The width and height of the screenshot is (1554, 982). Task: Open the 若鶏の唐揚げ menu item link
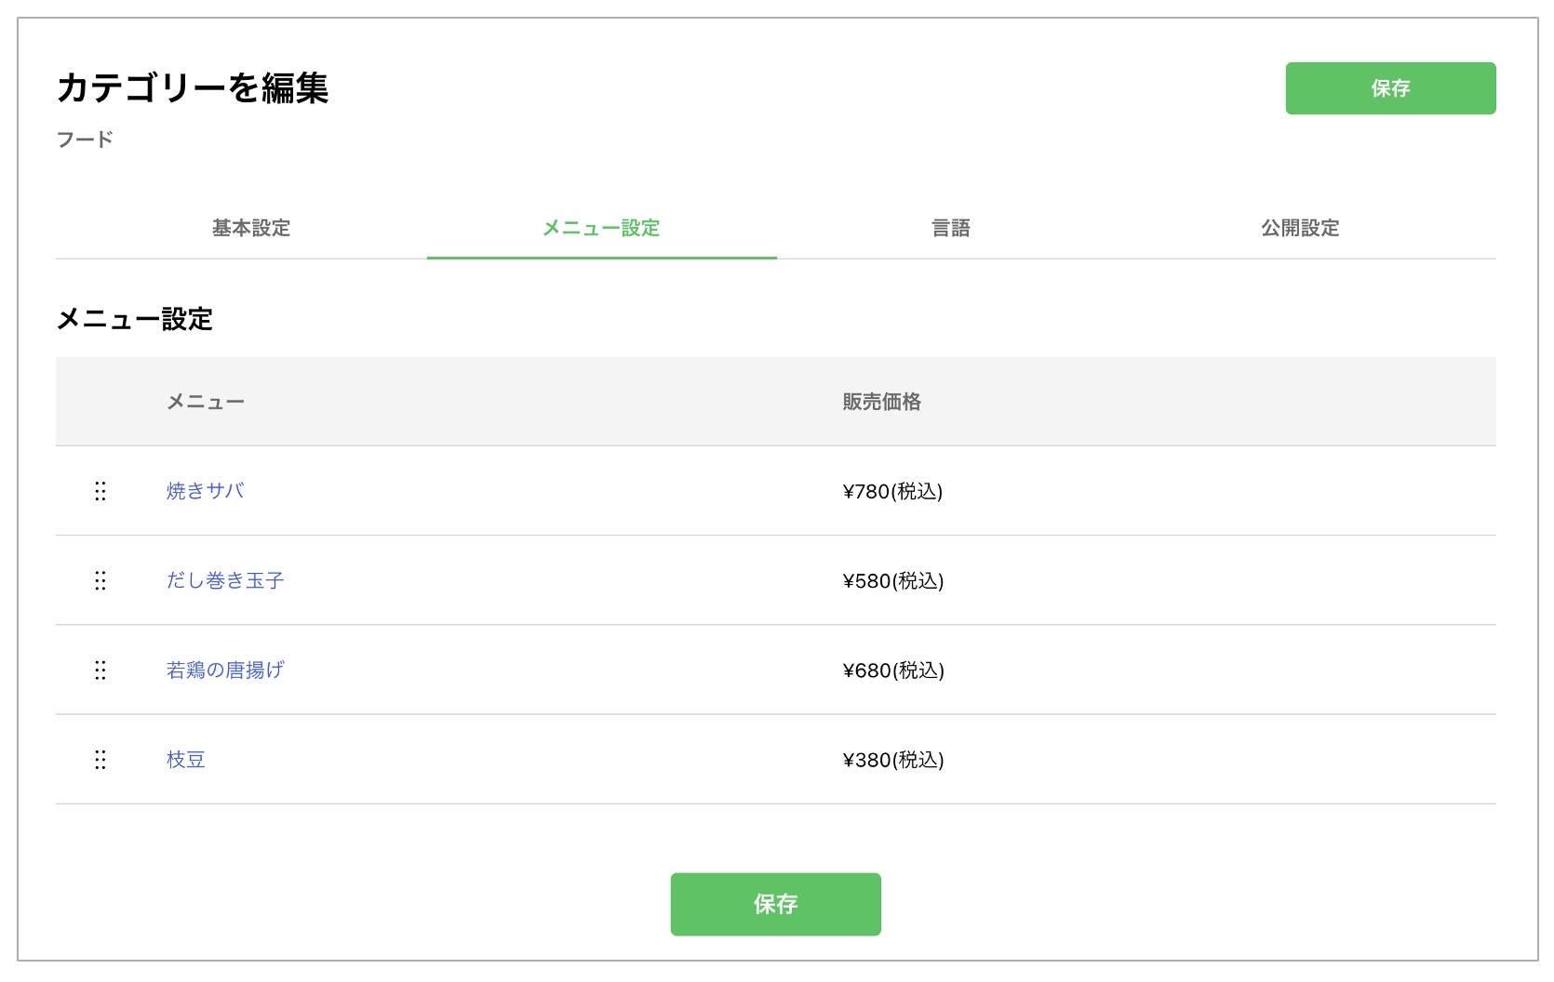coord(225,670)
